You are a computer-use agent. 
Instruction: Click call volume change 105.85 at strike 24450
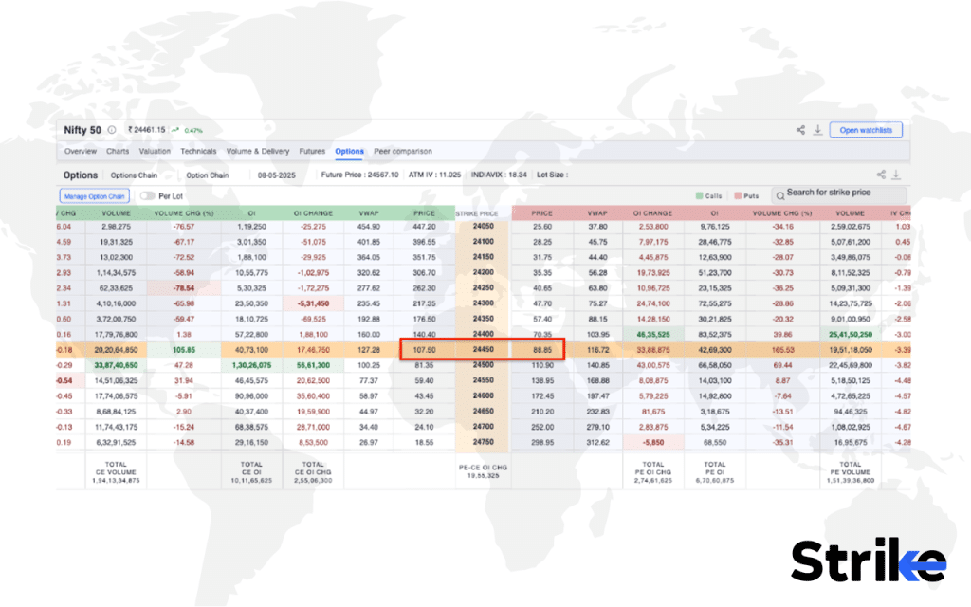[x=184, y=350]
